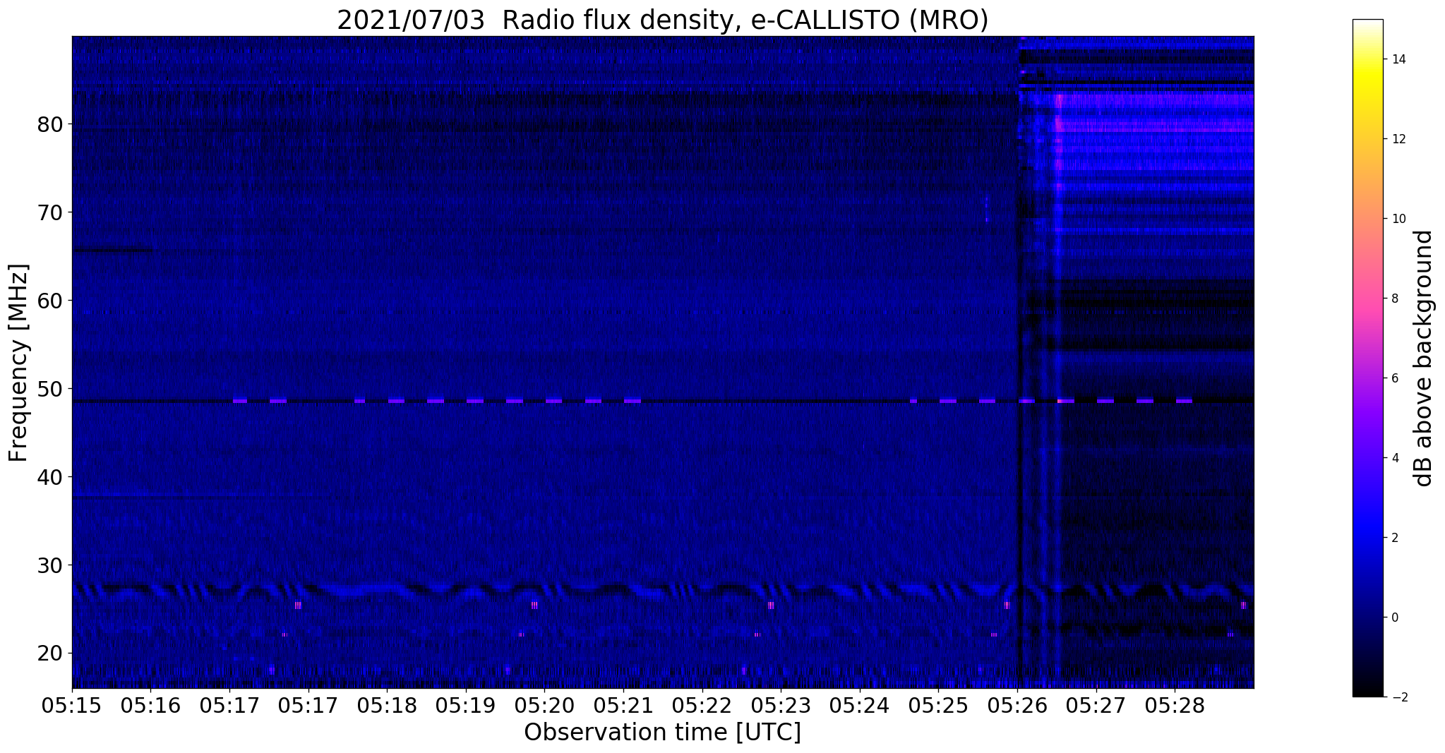Click the 6 tick on the colorbar
This screenshot has width=1445, height=753.
1394,378
